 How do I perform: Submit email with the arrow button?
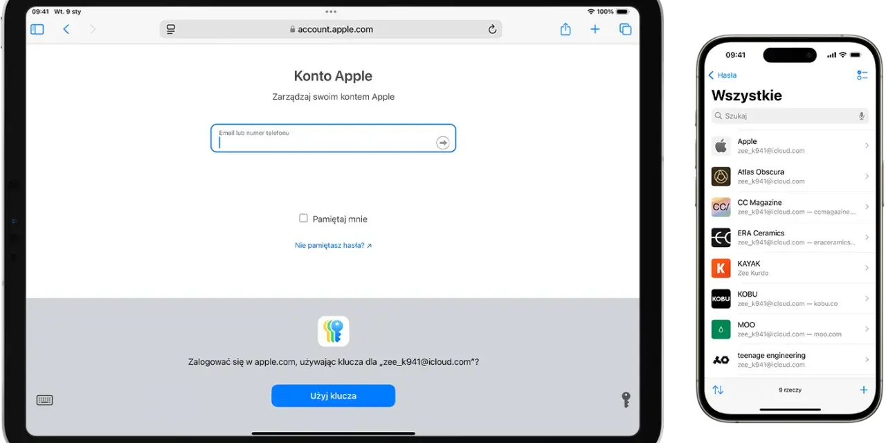pos(442,143)
